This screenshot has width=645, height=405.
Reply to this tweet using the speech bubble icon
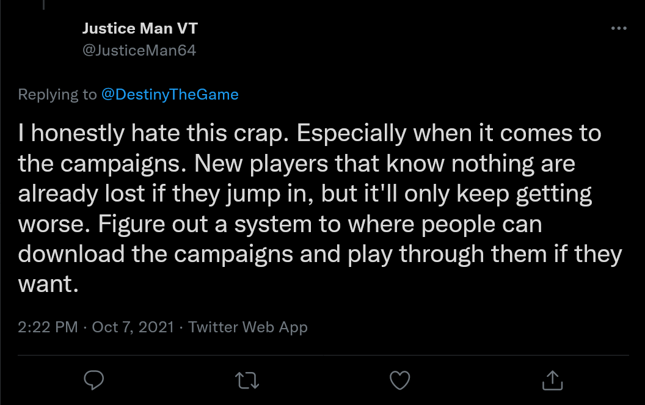[x=94, y=380]
